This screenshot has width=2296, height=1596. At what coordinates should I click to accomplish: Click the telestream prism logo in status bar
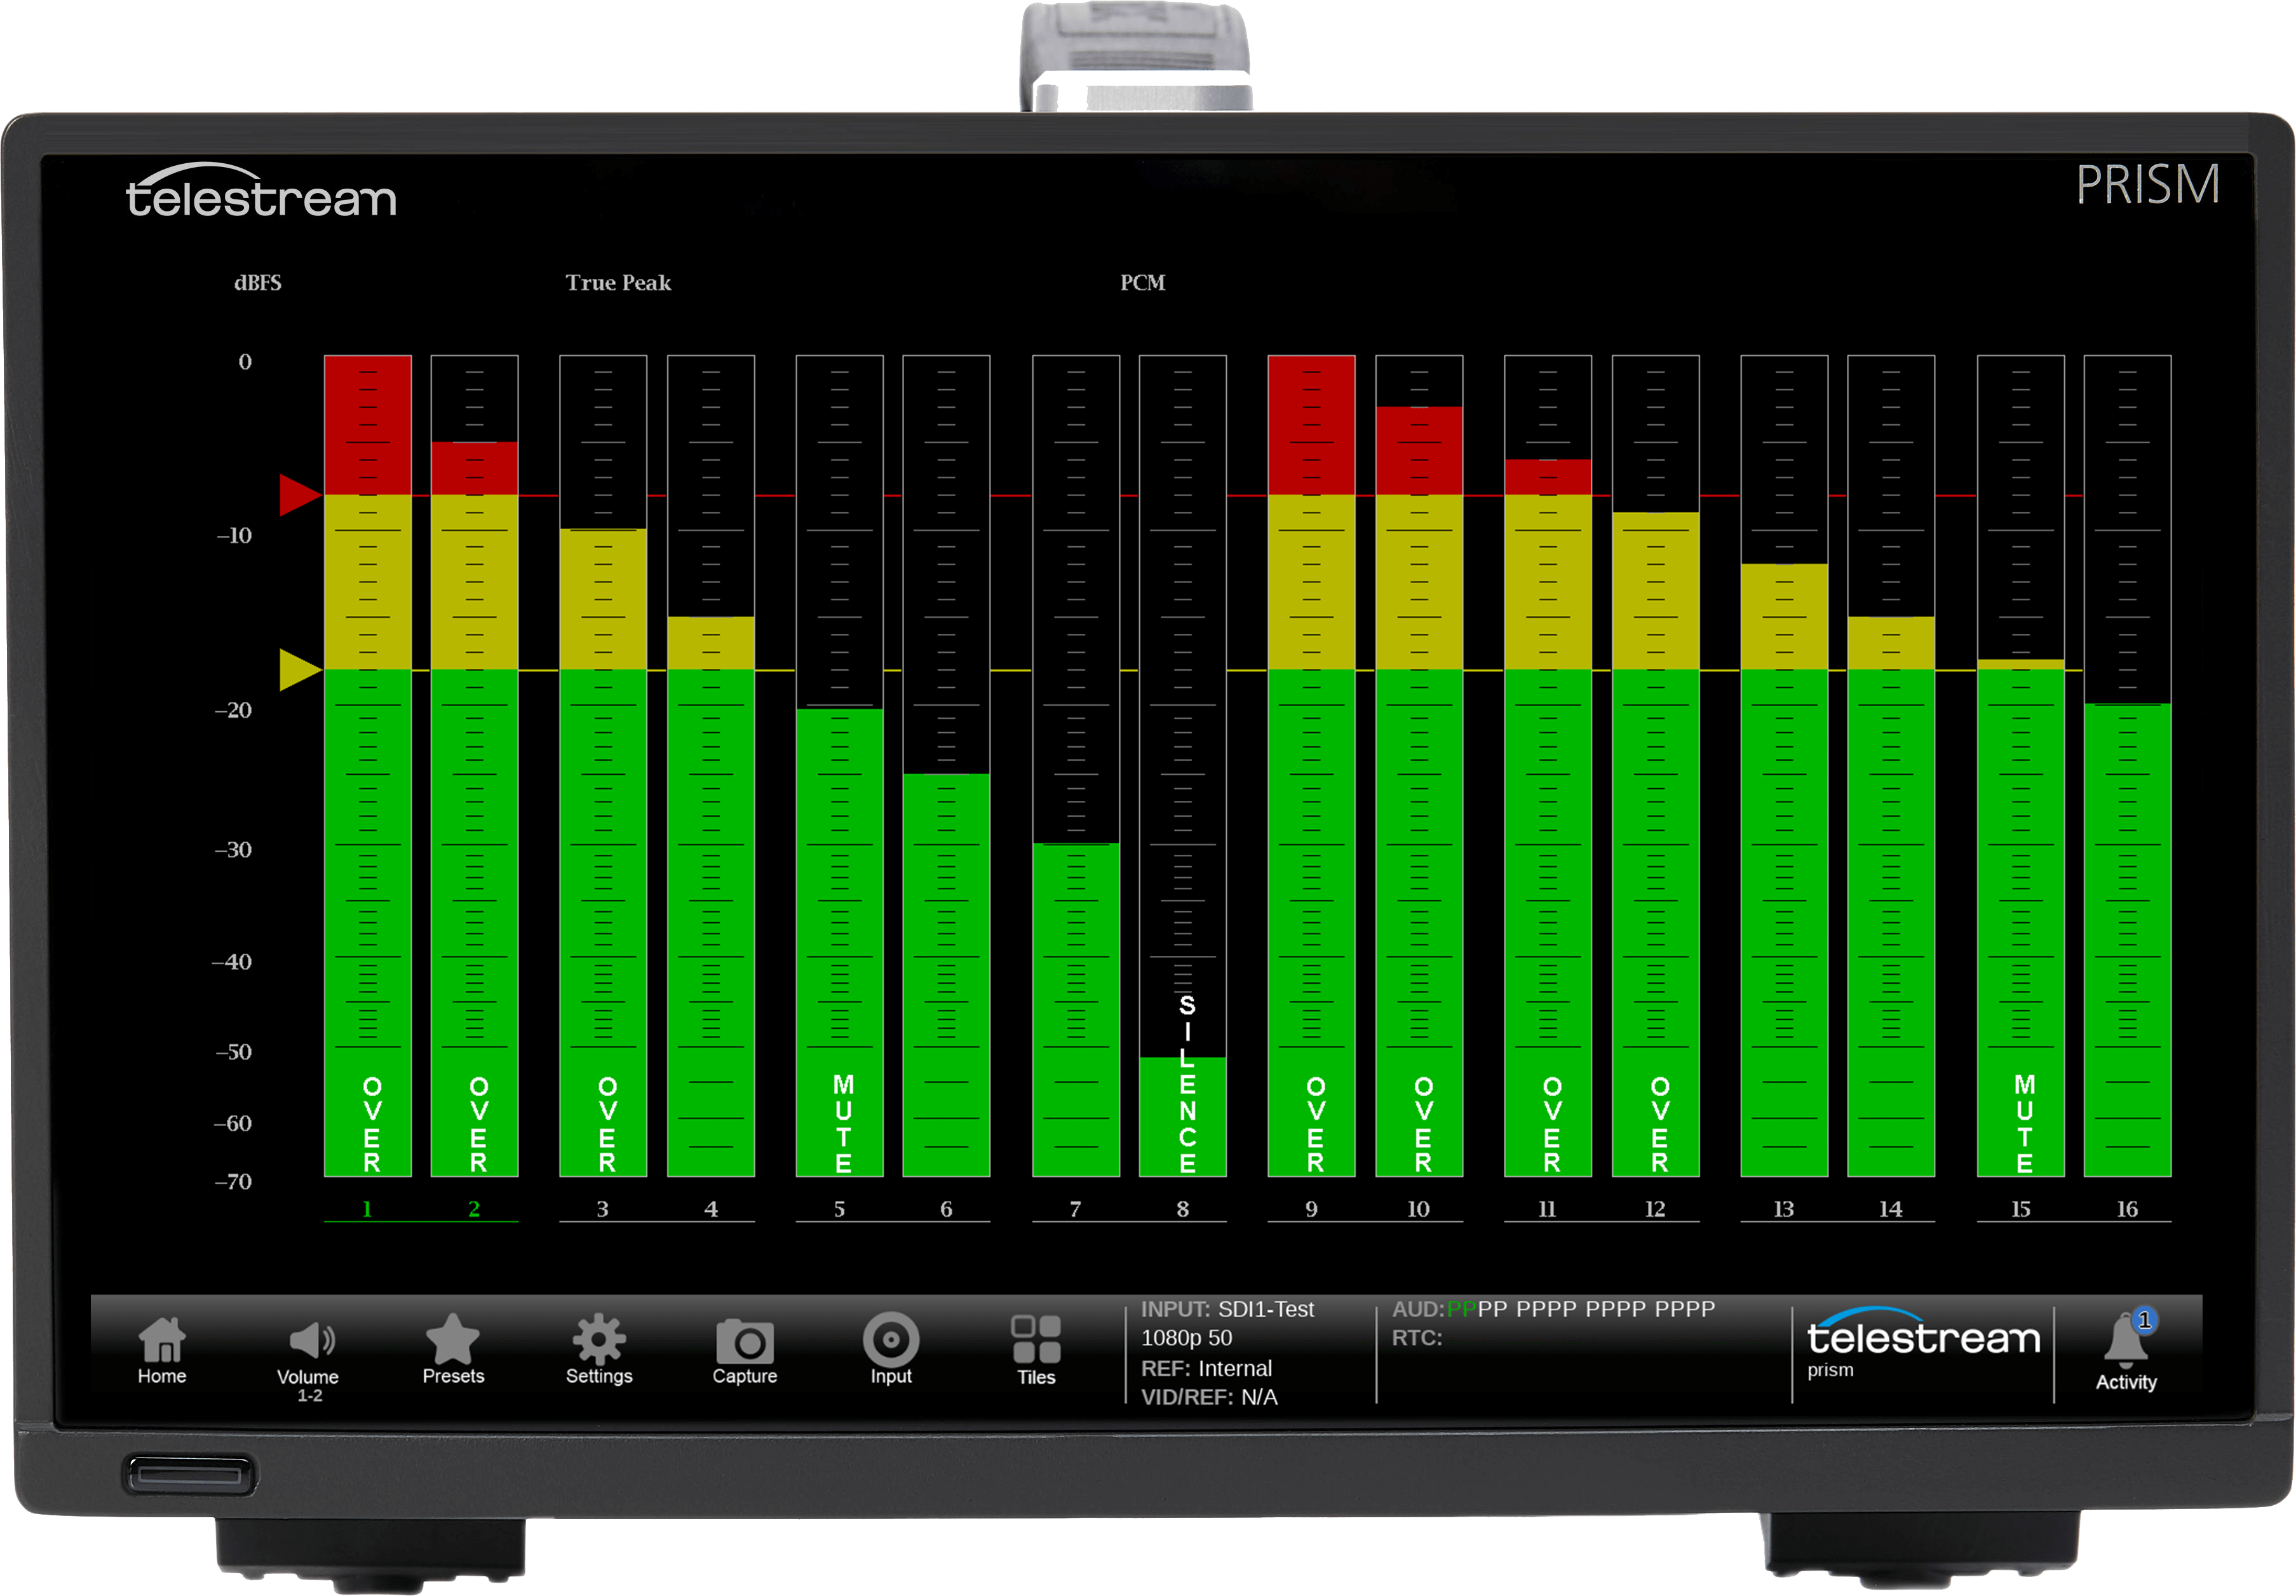(1922, 1344)
